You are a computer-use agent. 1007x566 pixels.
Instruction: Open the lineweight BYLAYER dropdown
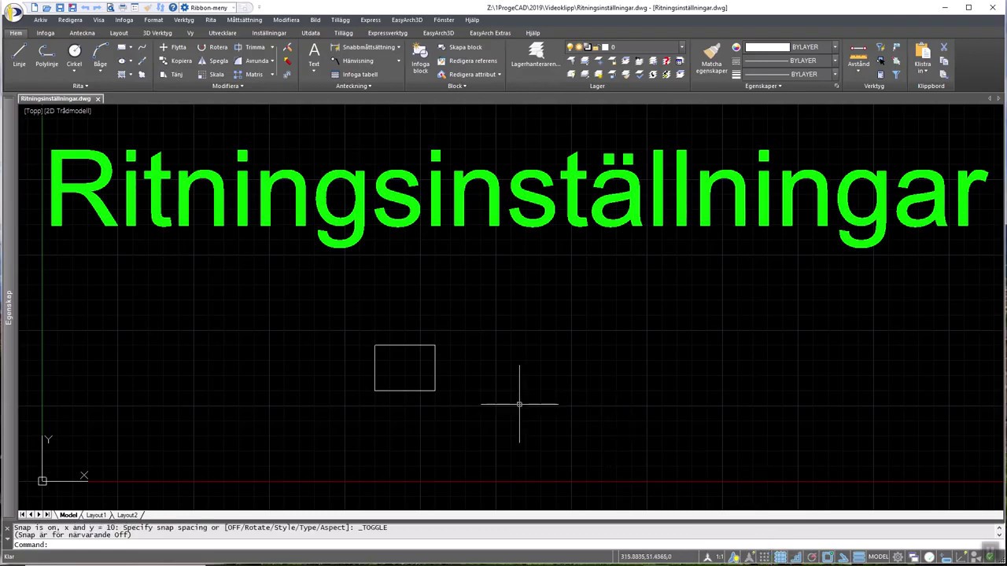point(835,75)
